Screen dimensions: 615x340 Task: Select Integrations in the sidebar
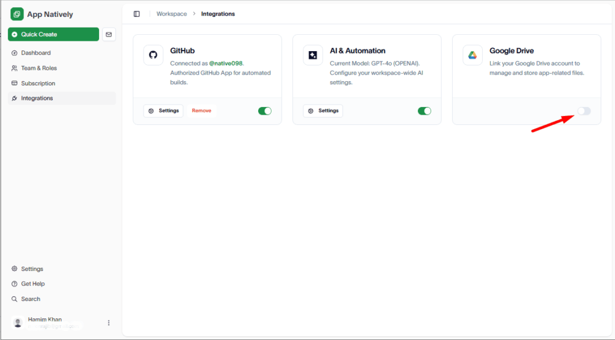62,99
